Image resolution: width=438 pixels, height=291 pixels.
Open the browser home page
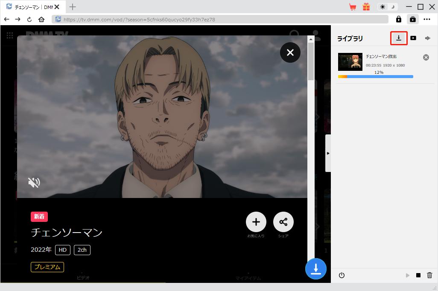coord(41,19)
